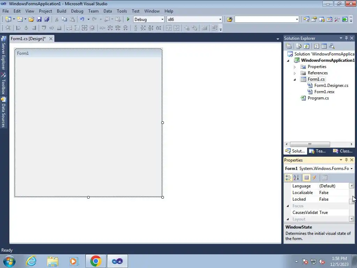The width and height of the screenshot is (357, 268).
Task: Click the Add New Item toolbar icon
Action: [20, 20]
